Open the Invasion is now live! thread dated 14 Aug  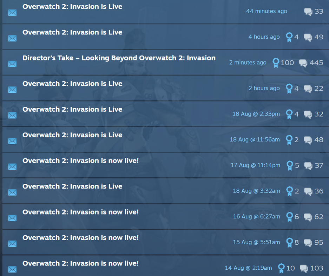pos(80,263)
